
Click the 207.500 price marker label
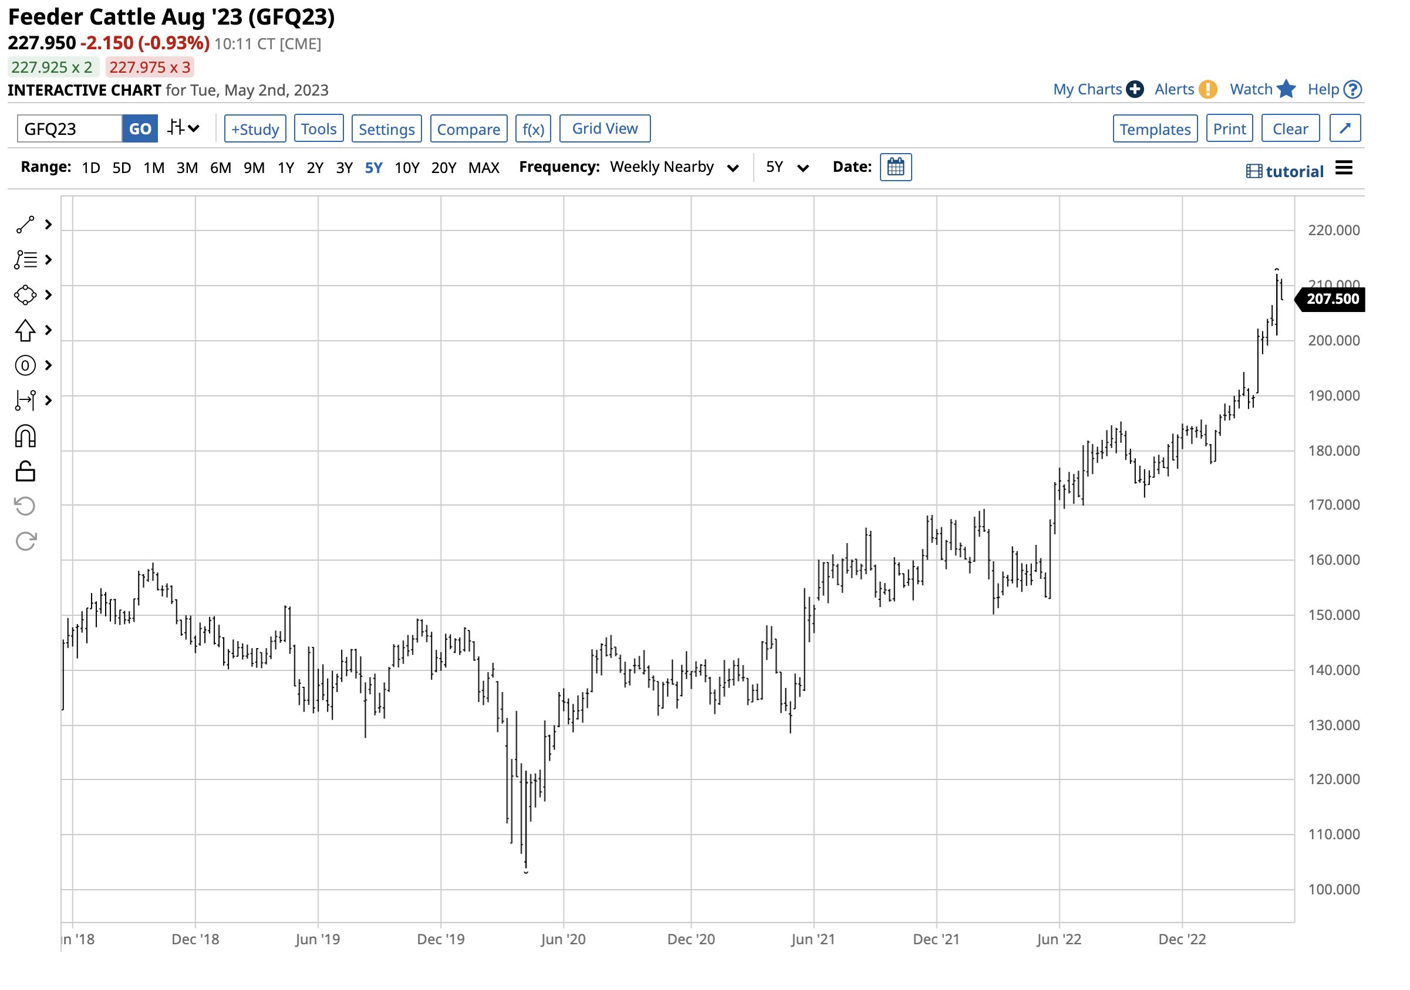point(1332,299)
